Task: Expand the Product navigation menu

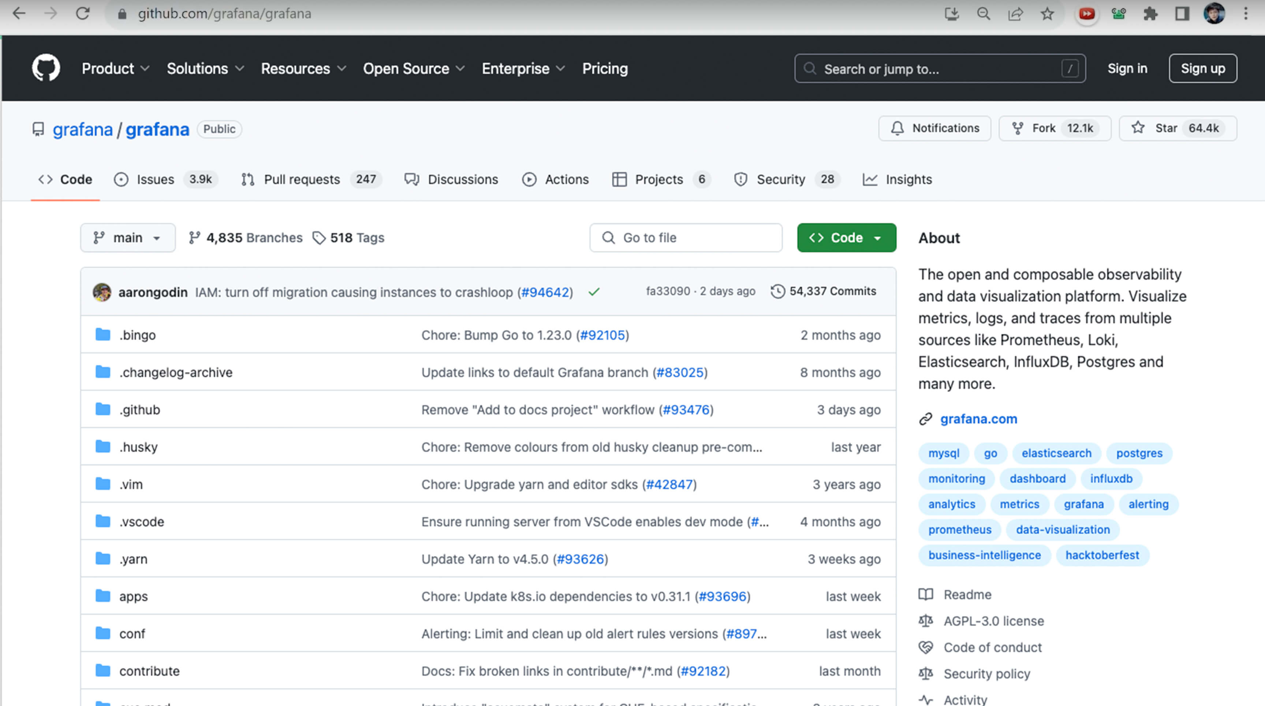Action: [115, 69]
